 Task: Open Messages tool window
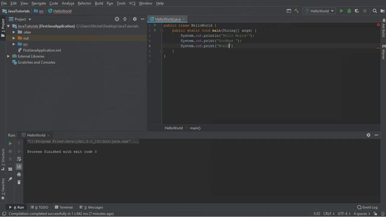click(x=91, y=207)
